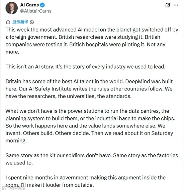Screen dimensions: 184x192
Task: Select the line "This isn't an AI story"
Action: pyautogui.click(x=85, y=67)
